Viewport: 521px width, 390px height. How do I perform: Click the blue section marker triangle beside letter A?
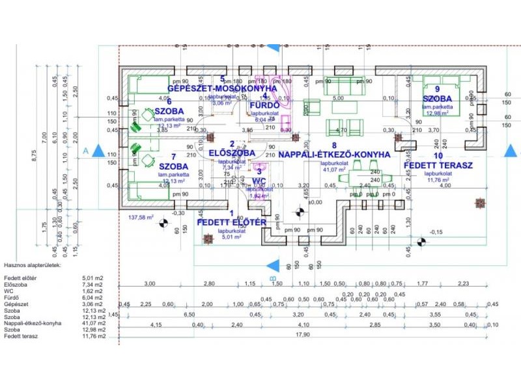pos(98,151)
